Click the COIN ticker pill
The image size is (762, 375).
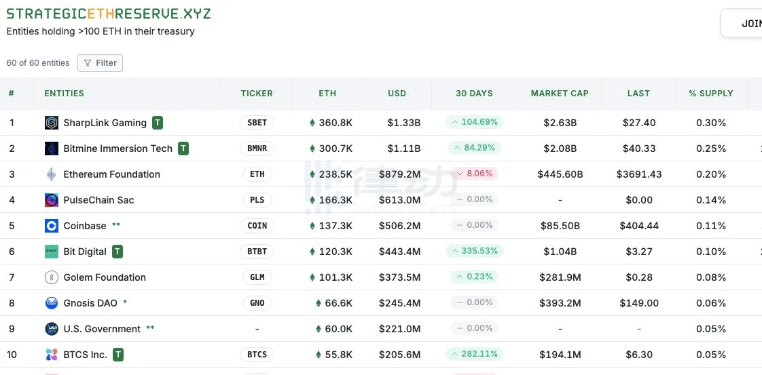click(257, 226)
